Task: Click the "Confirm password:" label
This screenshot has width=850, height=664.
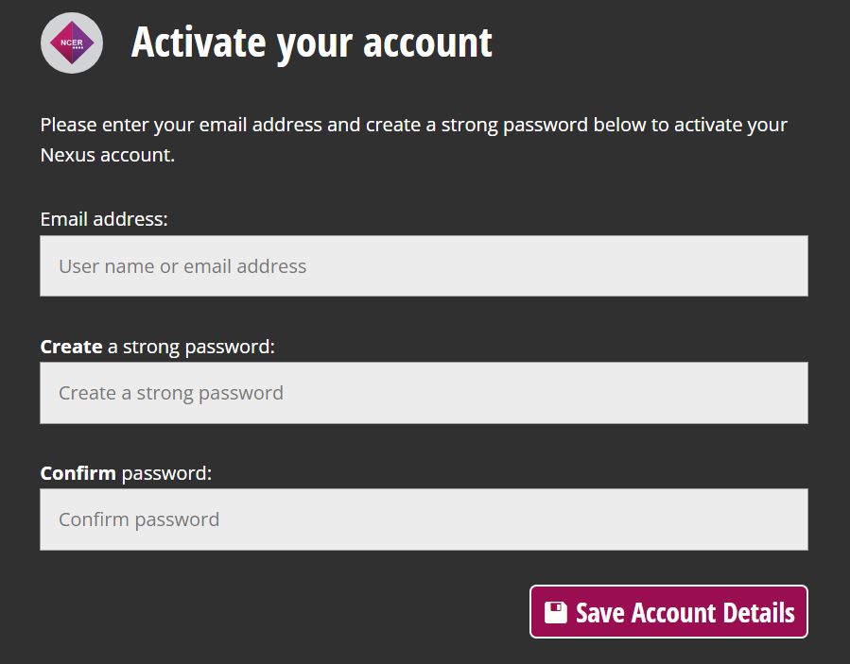Action: tap(126, 473)
